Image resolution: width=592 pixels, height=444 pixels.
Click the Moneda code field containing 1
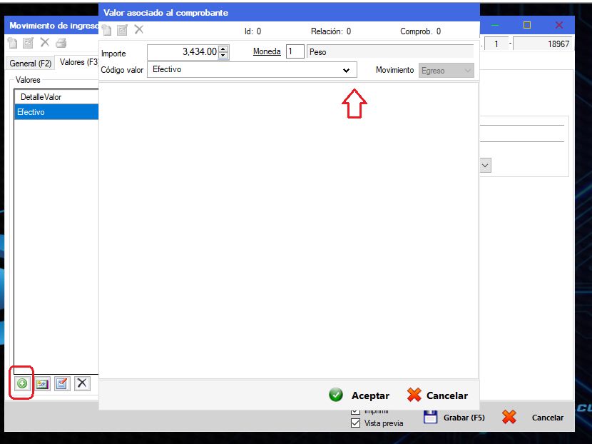295,51
